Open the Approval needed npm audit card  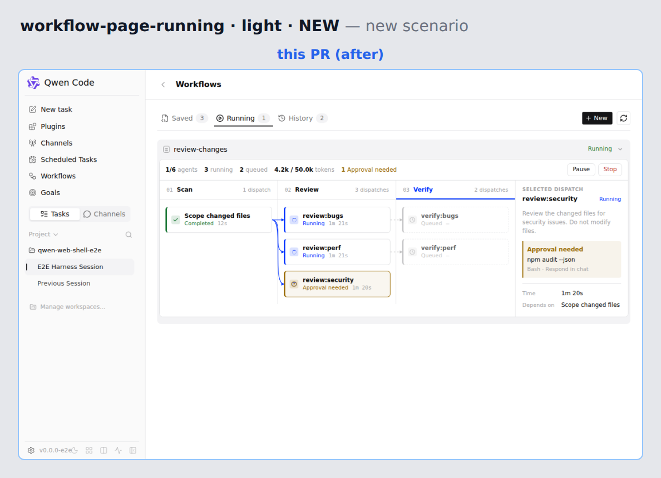coord(571,260)
